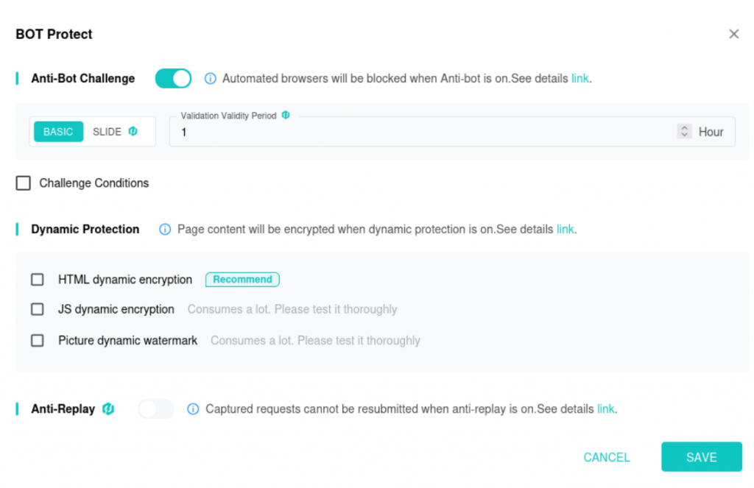
Task: Click info icon beside Anti-Bot Challenge description
Action: pos(210,78)
